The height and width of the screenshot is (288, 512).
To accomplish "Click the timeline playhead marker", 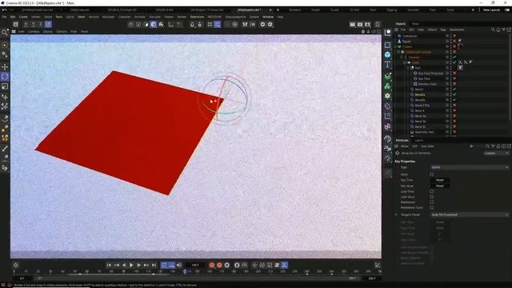I will tap(185, 271).
